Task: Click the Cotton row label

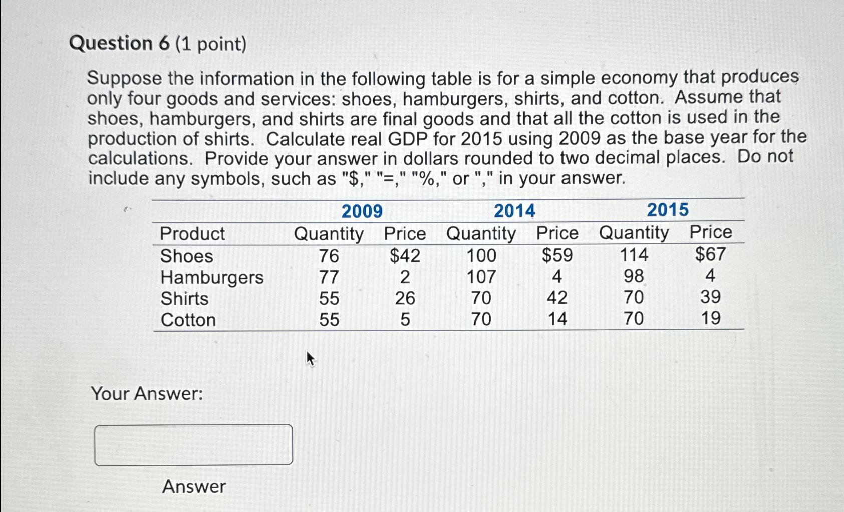Action: (188, 319)
